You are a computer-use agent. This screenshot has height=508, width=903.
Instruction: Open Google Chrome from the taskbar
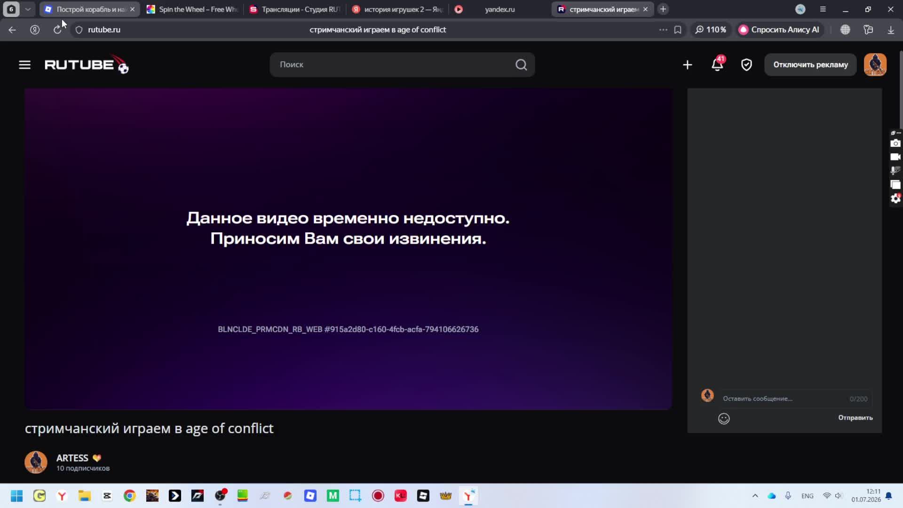click(x=130, y=496)
